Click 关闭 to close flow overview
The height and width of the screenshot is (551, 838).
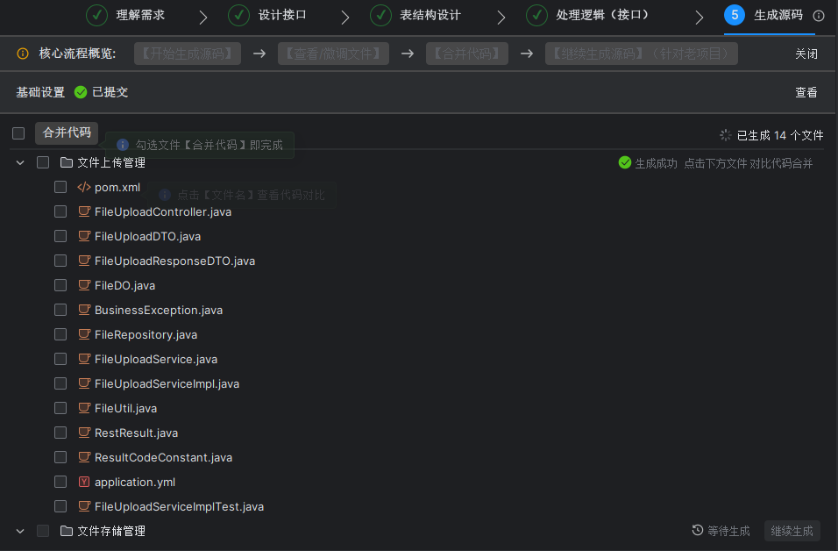click(x=806, y=54)
